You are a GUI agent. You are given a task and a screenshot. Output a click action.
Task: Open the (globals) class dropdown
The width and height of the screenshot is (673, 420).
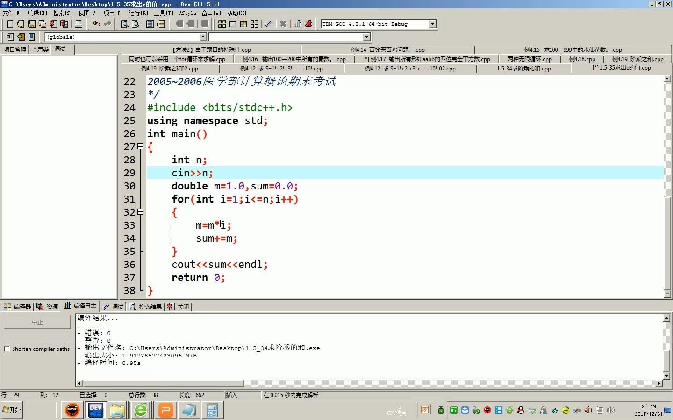click(x=203, y=37)
